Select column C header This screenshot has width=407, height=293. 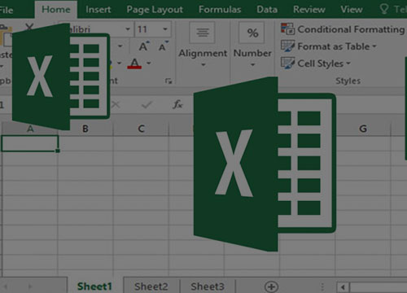pyautogui.click(x=141, y=129)
